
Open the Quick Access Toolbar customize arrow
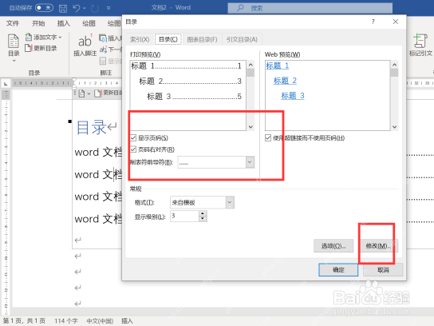coord(108,8)
